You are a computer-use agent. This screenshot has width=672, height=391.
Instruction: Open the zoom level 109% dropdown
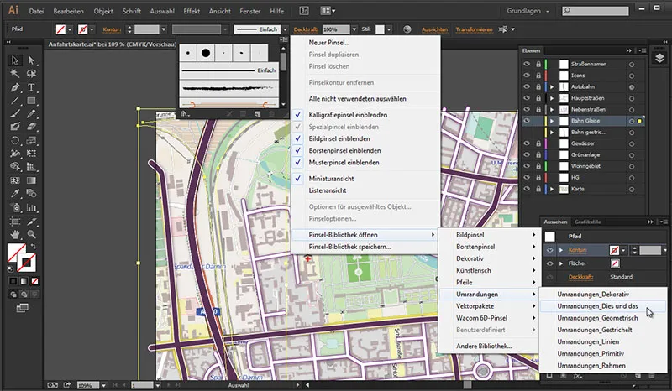pyautogui.click(x=103, y=385)
